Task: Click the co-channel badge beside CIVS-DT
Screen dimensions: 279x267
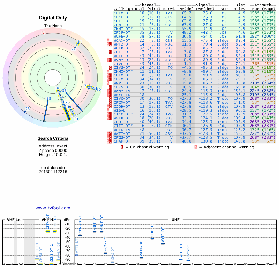Action: [x=110, y=67]
